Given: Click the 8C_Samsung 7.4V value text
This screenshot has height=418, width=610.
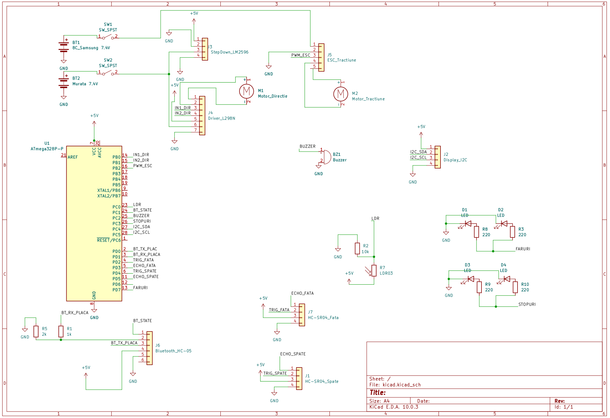Looking at the screenshot, I should point(91,48).
